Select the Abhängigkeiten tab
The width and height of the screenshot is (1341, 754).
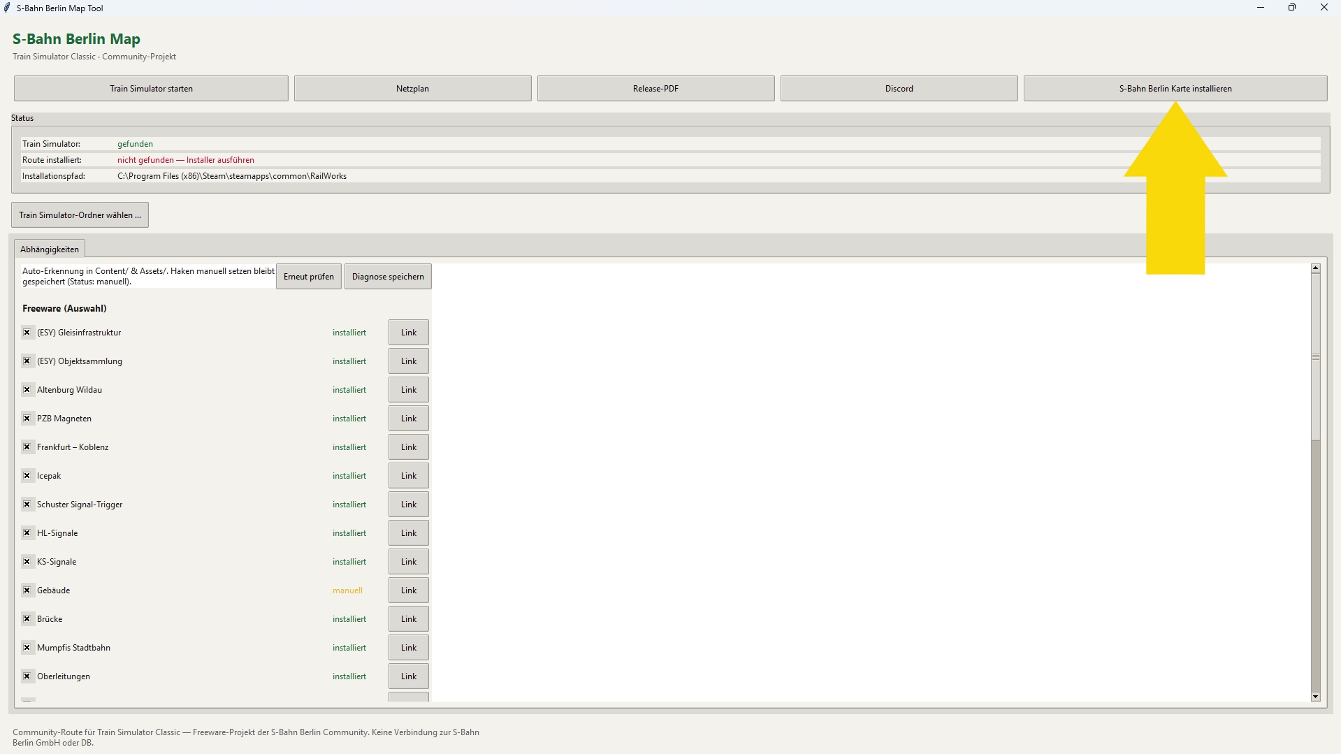click(x=50, y=249)
